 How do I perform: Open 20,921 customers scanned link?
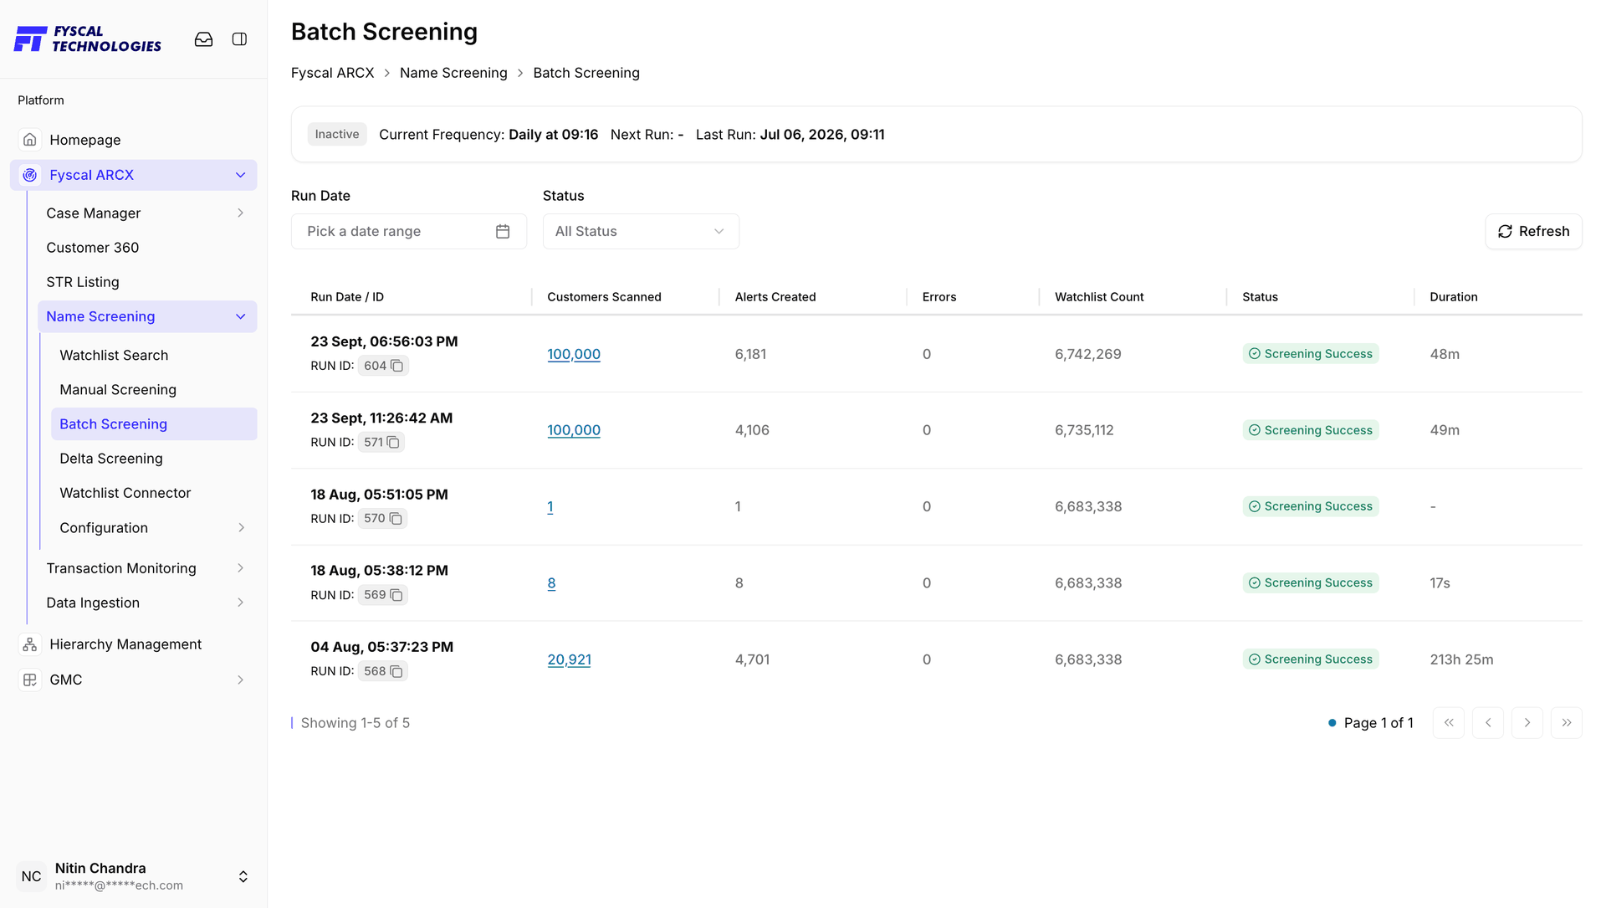[569, 659]
